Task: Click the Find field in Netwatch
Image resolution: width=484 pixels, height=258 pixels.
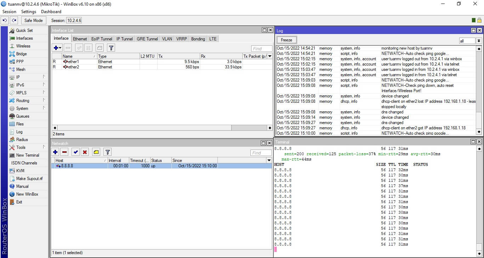Action: (x=261, y=153)
